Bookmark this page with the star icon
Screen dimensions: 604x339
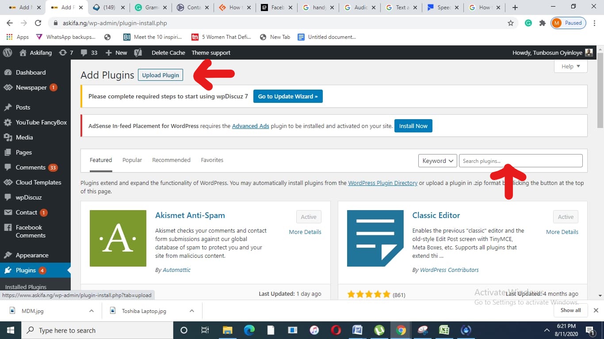point(511,23)
